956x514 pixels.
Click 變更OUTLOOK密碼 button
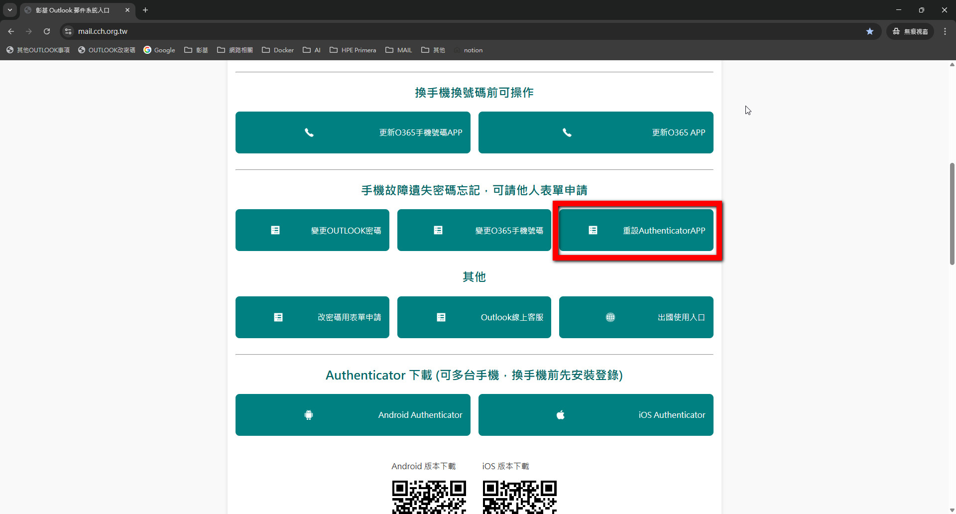point(312,231)
